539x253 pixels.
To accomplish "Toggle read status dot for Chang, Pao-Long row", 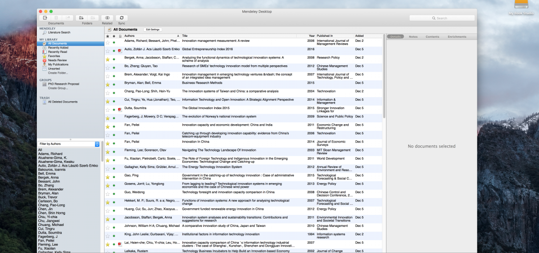I will (114, 93).
